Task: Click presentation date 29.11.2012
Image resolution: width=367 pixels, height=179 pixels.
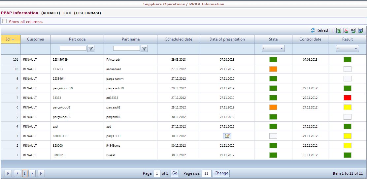Action: coord(227,69)
